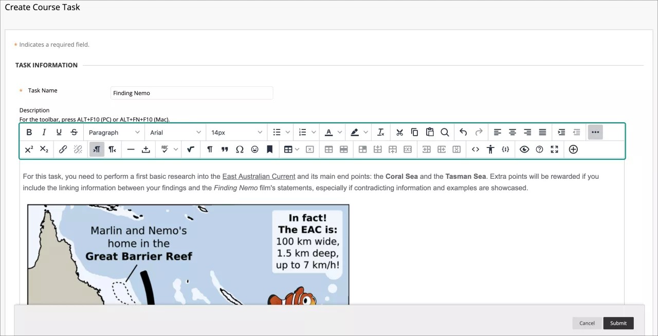Undo the last edit
Image resolution: width=658 pixels, height=336 pixels.
[463, 132]
